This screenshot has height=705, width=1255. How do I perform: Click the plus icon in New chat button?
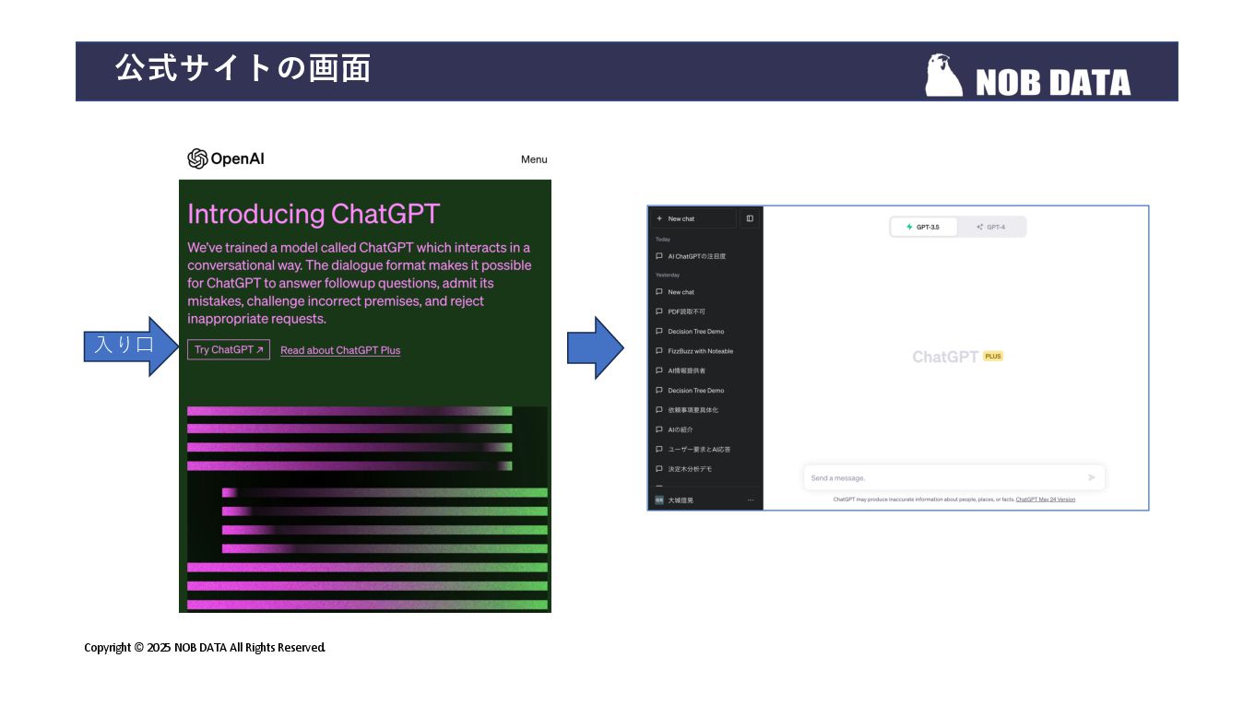tap(658, 218)
